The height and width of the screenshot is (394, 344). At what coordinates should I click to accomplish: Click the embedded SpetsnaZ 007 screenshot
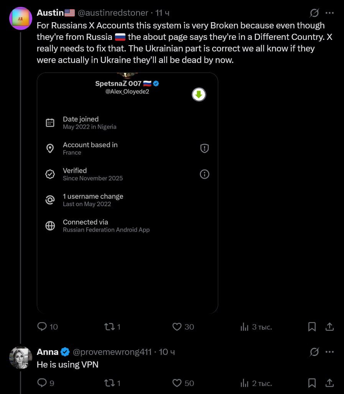click(x=127, y=192)
